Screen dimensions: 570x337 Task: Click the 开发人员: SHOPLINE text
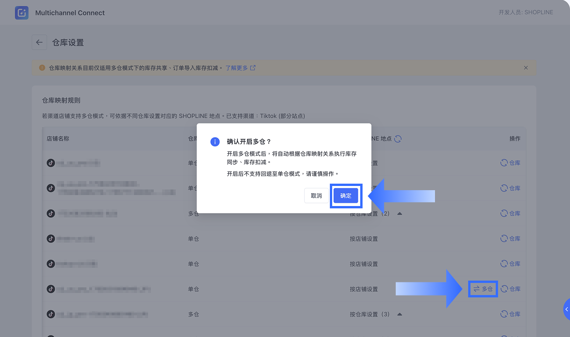[526, 13]
